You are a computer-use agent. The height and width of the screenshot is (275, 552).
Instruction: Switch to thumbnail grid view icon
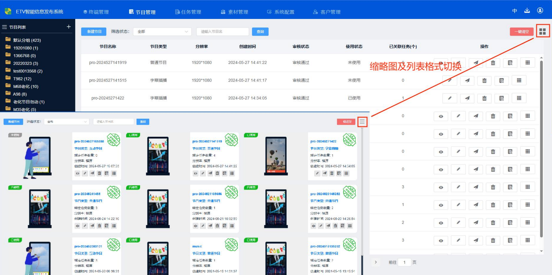543,31
